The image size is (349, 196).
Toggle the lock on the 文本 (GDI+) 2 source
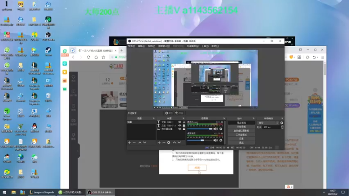[184, 125]
